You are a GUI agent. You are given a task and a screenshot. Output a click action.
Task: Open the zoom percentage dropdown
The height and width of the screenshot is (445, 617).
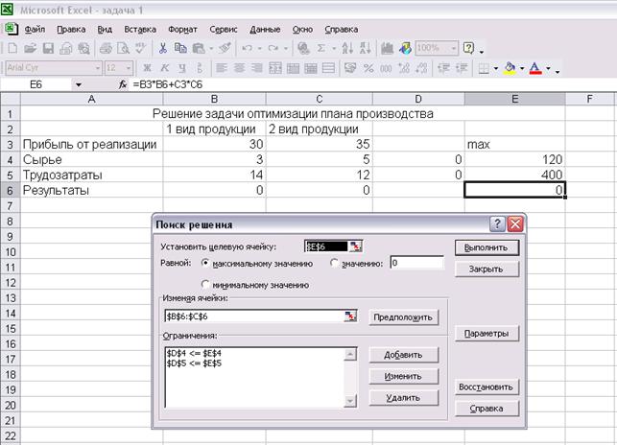[453, 48]
